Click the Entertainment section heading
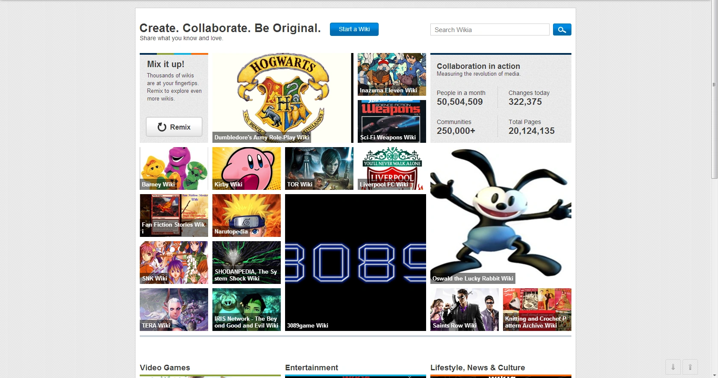Screen dimensions: 718x378 (x=312, y=368)
